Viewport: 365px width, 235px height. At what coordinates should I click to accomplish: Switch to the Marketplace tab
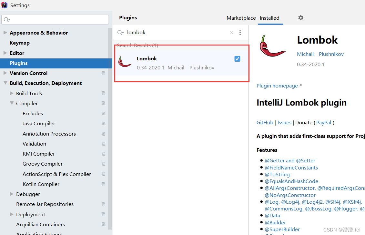click(x=241, y=18)
